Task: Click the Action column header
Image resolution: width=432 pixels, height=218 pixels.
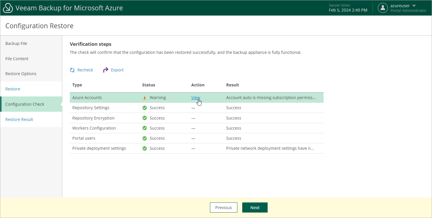Action: coord(198,85)
